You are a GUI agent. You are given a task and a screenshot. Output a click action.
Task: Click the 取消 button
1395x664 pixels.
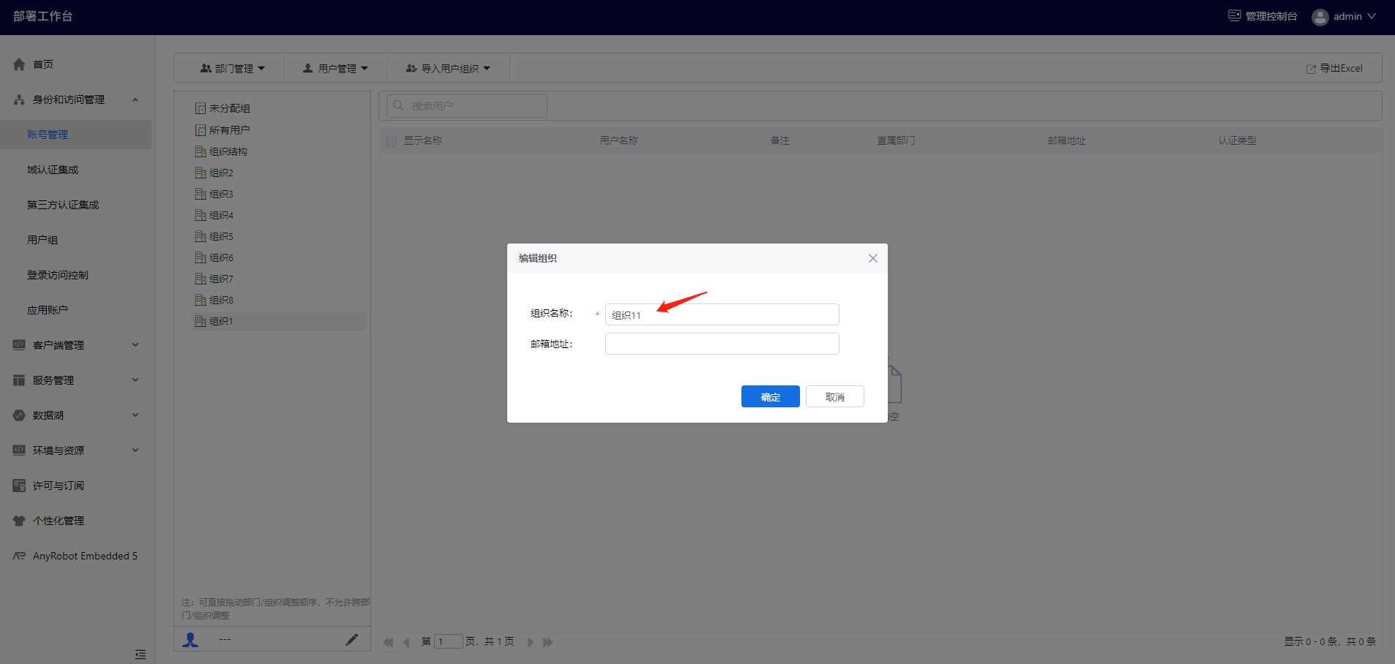(834, 396)
